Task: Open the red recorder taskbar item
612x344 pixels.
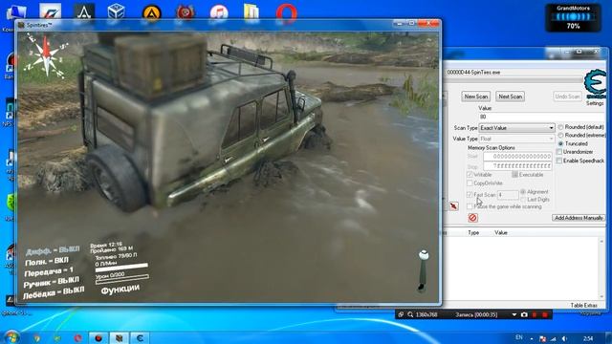Action: [98, 337]
